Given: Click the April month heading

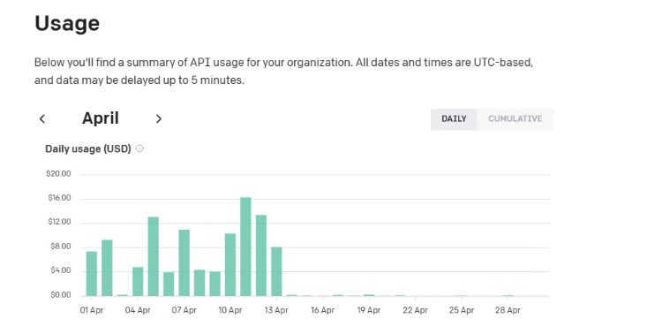Looking at the screenshot, I should 101,118.
